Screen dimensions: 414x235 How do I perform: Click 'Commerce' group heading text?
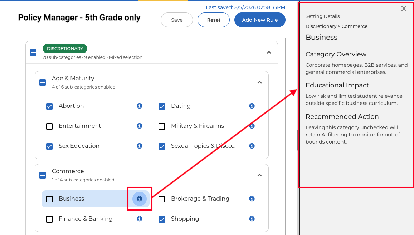(x=68, y=171)
